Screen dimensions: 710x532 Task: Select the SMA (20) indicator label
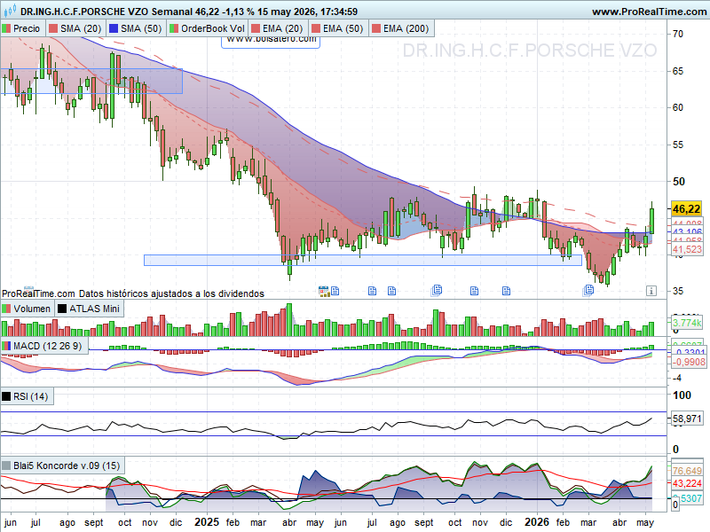click(75, 28)
